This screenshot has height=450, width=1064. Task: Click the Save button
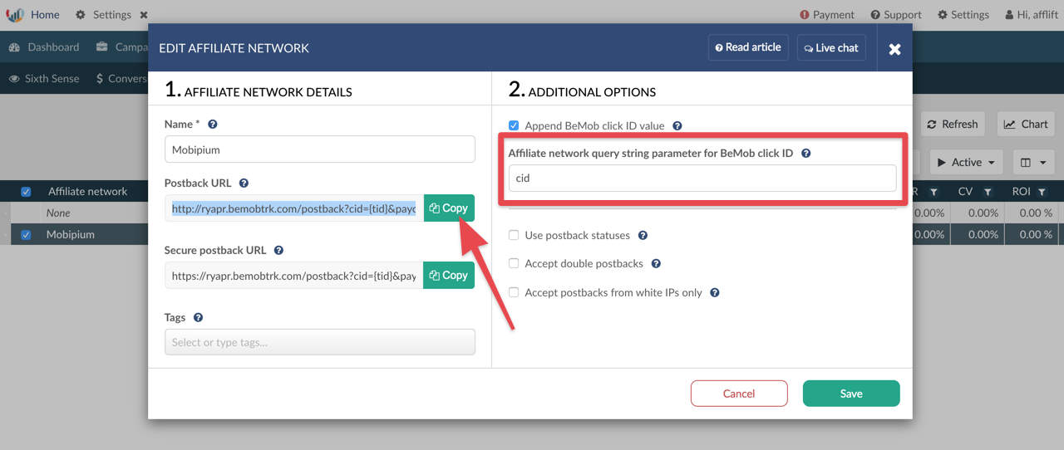tap(850, 394)
